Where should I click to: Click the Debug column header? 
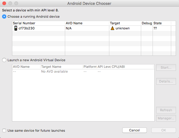point(147,23)
